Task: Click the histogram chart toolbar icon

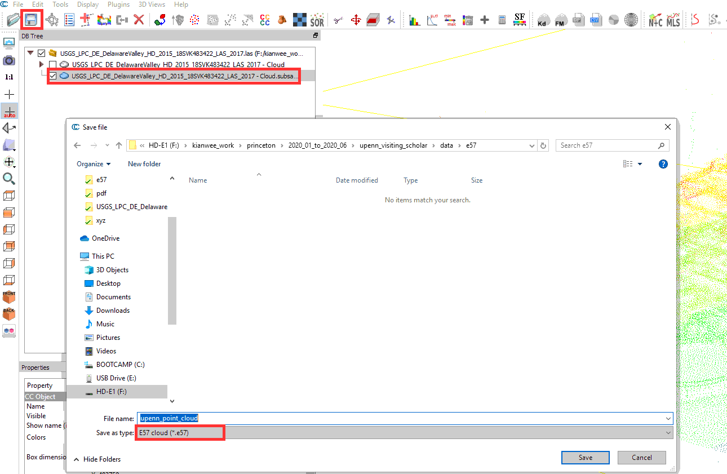Action: tap(415, 21)
